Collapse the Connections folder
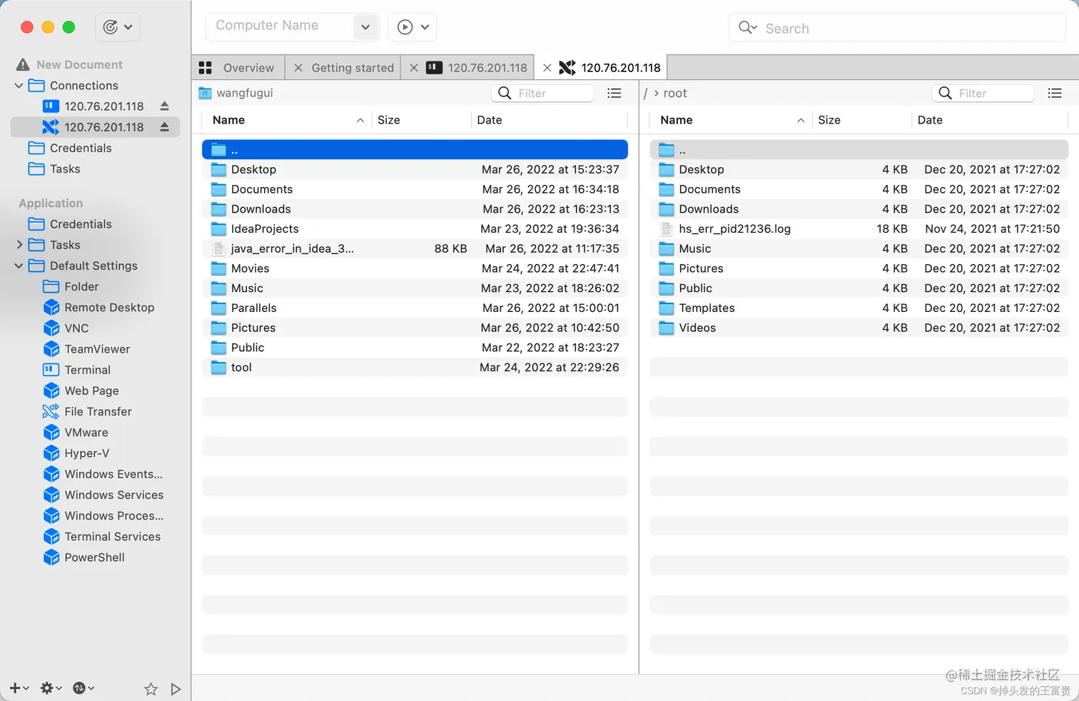The height and width of the screenshot is (701, 1079). tap(19, 86)
